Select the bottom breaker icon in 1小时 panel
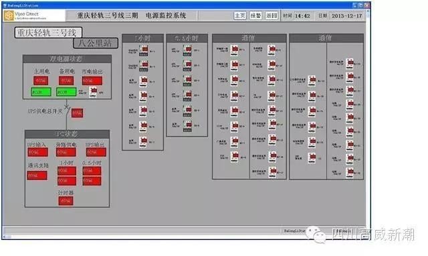This screenshot has height=256, width=428. (143, 142)
